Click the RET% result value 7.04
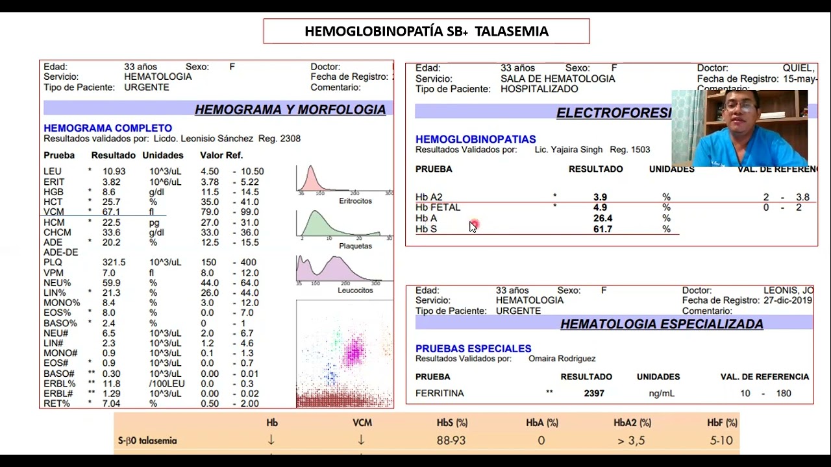This screenshot has width=831, height=467. coord(111,403)
